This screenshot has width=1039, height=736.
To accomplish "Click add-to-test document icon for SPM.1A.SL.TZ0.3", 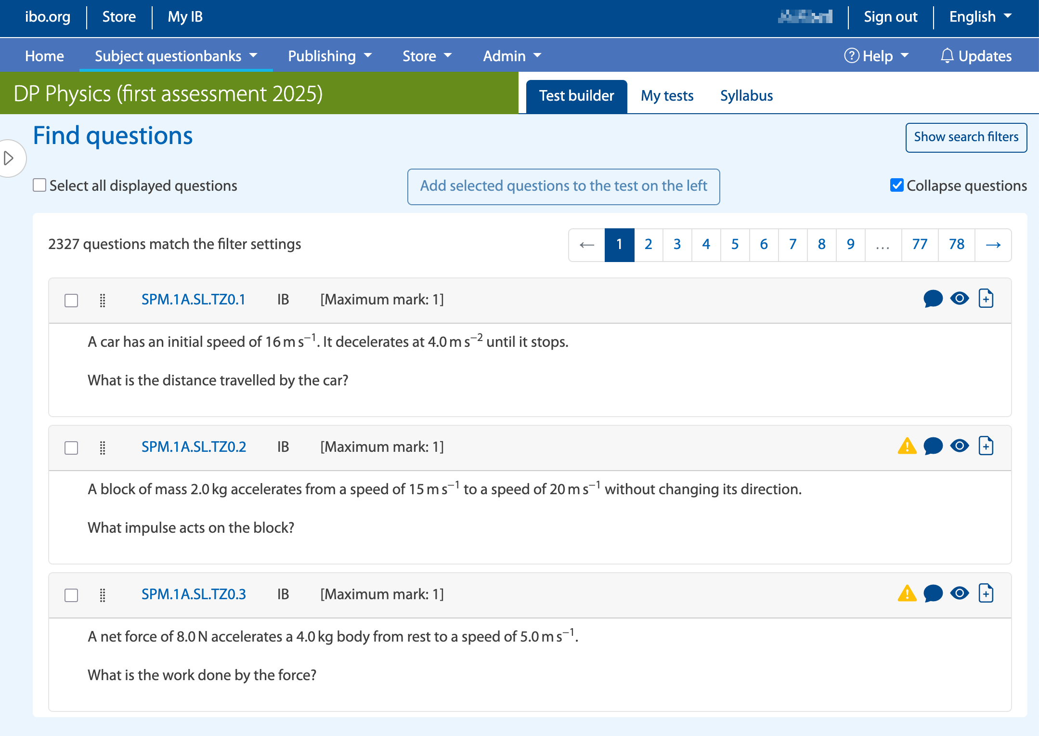I will point(986,593).
